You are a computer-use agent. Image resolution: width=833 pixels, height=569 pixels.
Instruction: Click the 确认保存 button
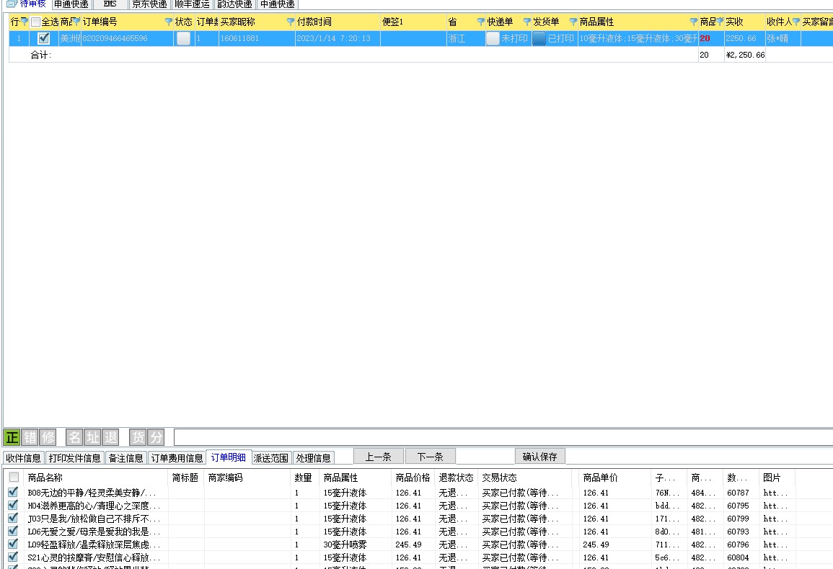pos(539,457)
